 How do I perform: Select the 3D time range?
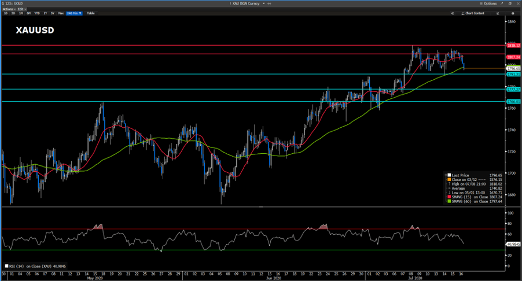(13, 13)
